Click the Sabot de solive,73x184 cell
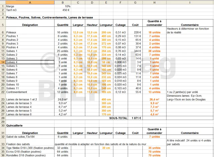The image size is (214, 157). (x=30, y=137)
